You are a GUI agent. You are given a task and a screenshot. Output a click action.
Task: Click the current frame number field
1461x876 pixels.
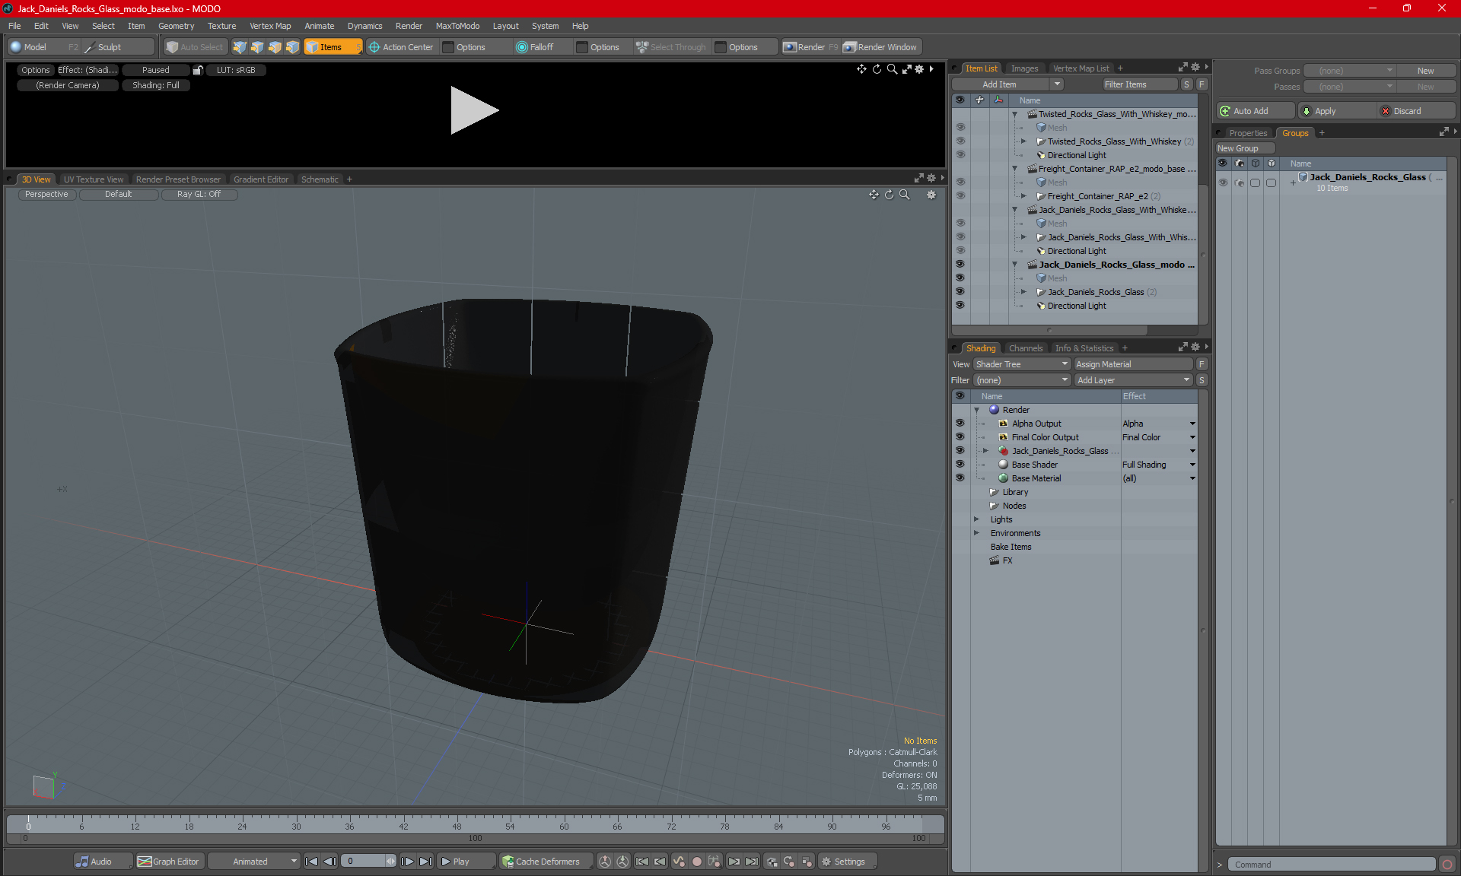364,862
